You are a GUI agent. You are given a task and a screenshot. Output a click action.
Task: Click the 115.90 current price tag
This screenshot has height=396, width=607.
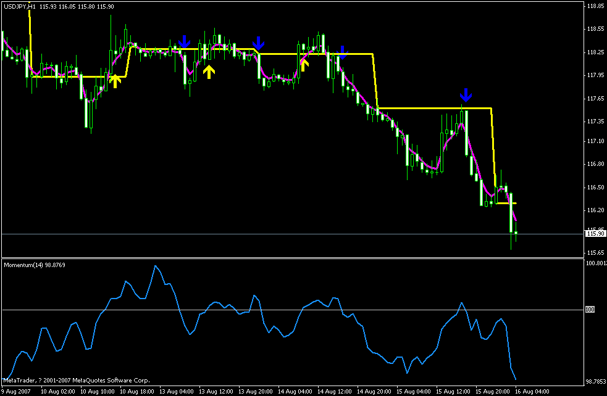(x=595, y=233)
